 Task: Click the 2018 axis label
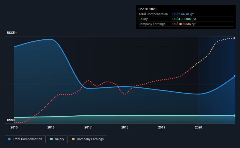125,127
